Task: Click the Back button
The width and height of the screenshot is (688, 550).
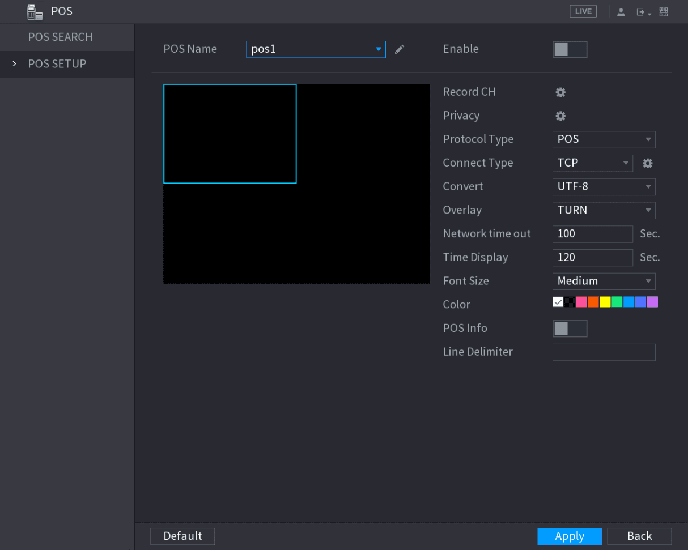Action: coord(639,536)
